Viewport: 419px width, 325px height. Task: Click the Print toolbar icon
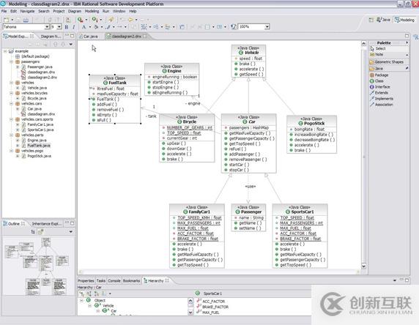coord(26,20)
